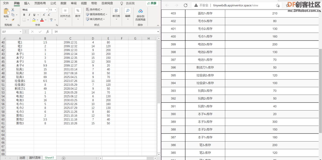The height and width of the screenshot is (160, 322).
Task: Expand the underline style dropdown arrow
Action: click(x=38, y=15)
